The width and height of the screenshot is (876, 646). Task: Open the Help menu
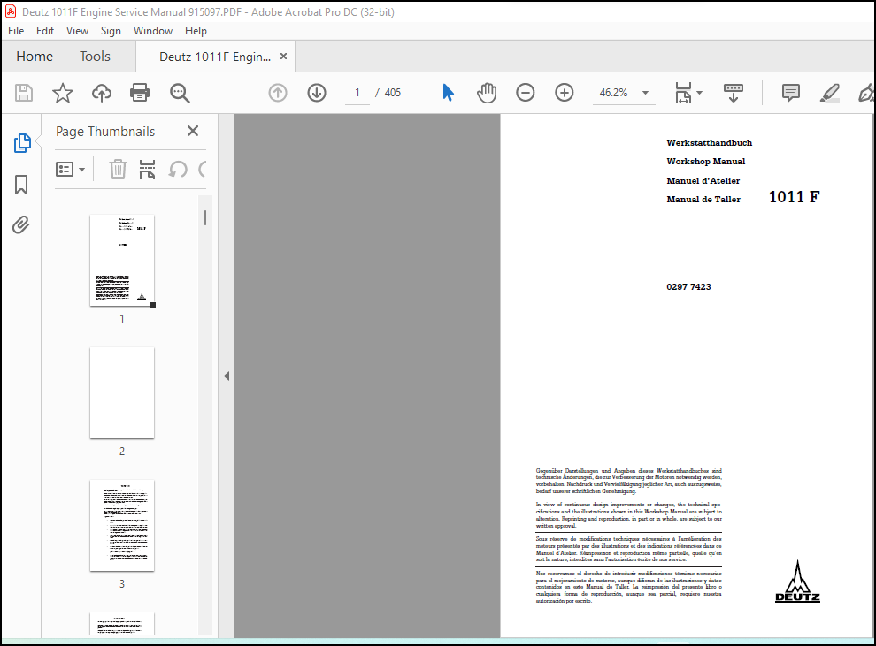point(196,31)
